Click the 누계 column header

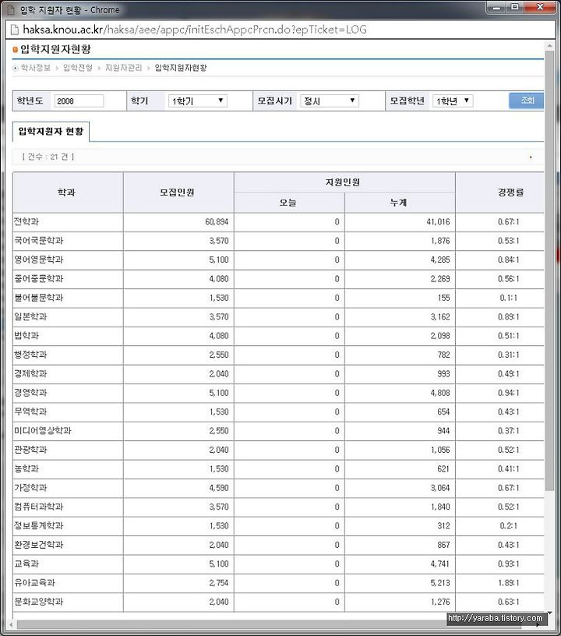(400, 203)
